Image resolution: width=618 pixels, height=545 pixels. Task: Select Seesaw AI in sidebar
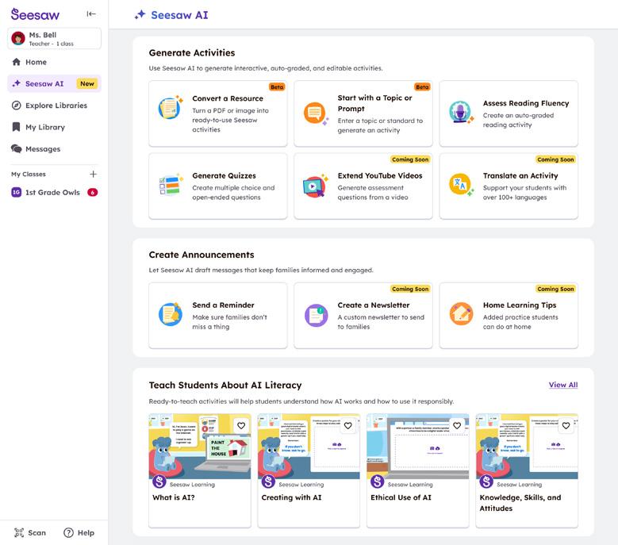[55, 83]
